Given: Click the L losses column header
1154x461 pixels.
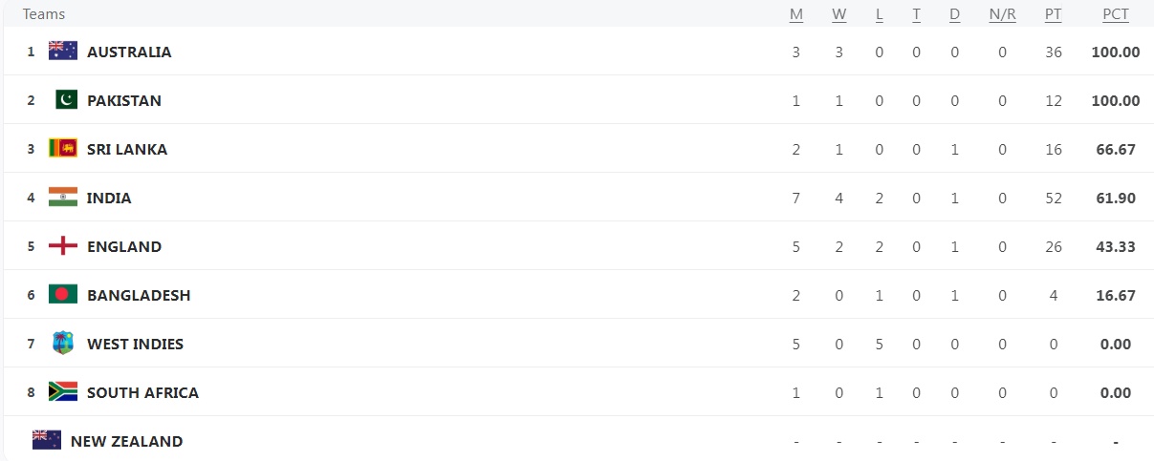Looking at the screenshot, I should [880, 14].
